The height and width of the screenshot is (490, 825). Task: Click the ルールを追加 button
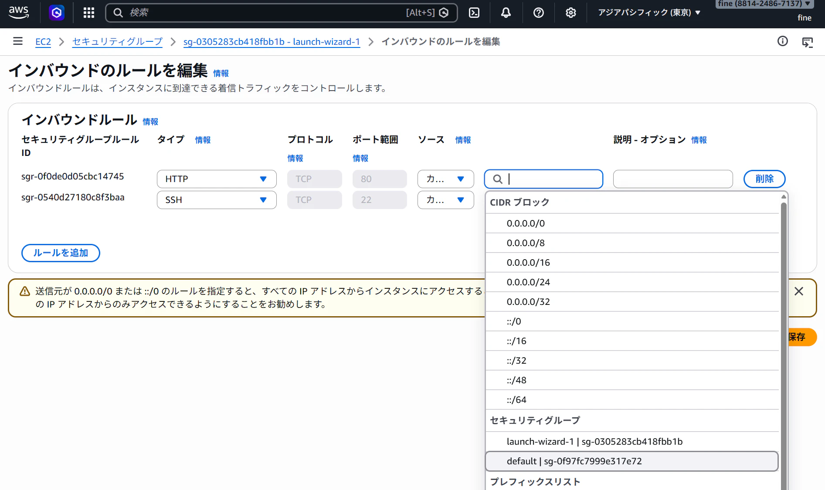click(x=61, y=253)
